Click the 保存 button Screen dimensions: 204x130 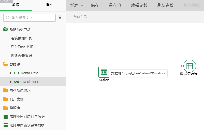coord(95,6)
